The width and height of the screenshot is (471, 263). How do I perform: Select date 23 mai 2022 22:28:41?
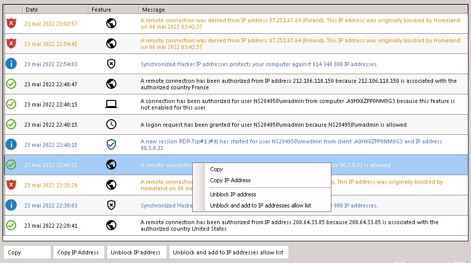51,226
